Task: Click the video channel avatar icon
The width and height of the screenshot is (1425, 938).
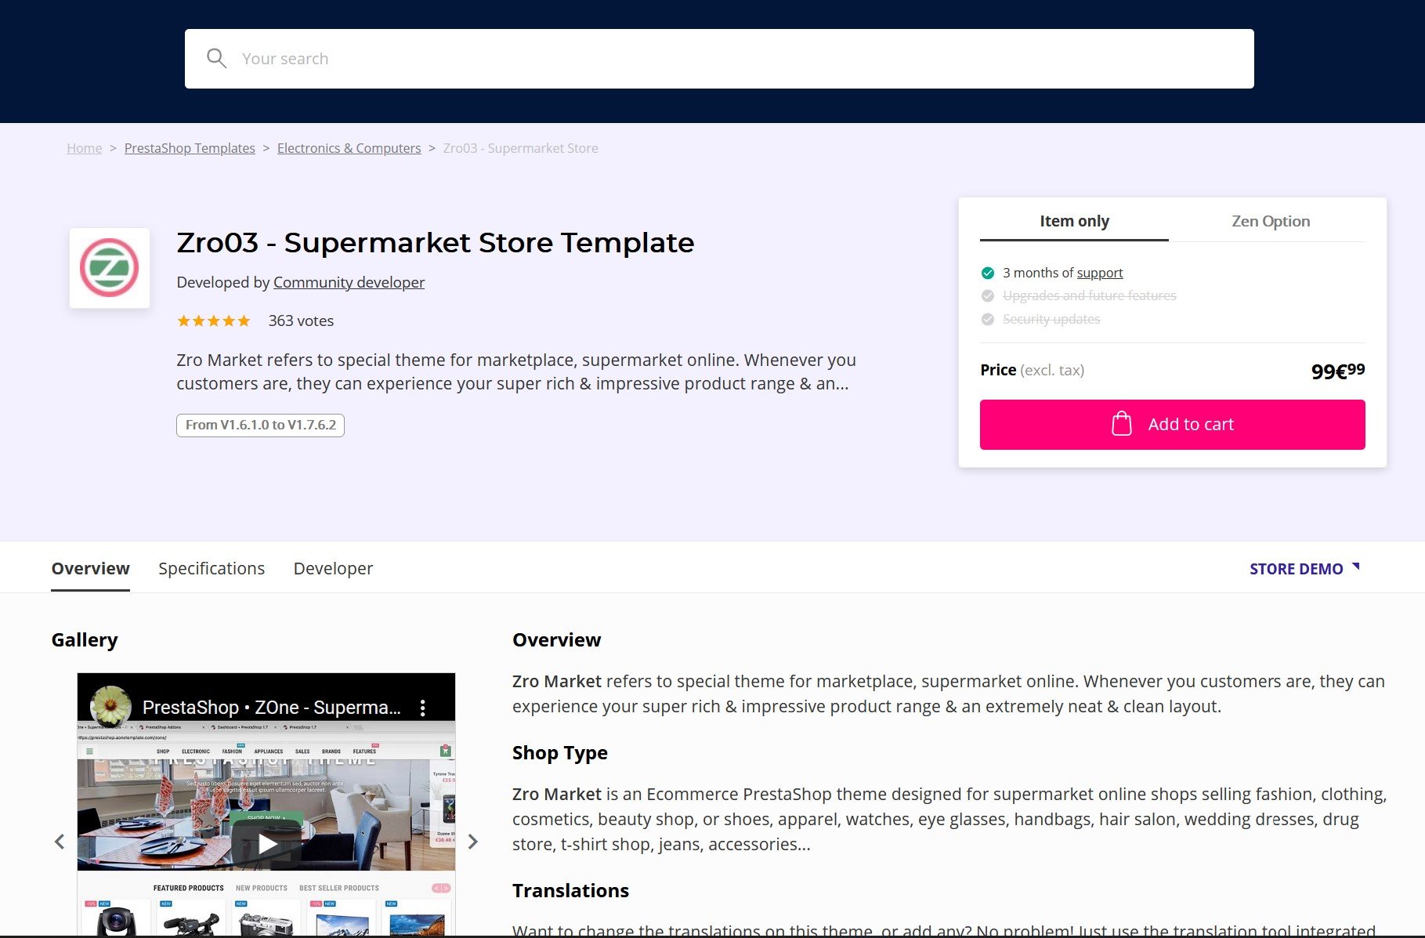Action: (x=111, y=706)
